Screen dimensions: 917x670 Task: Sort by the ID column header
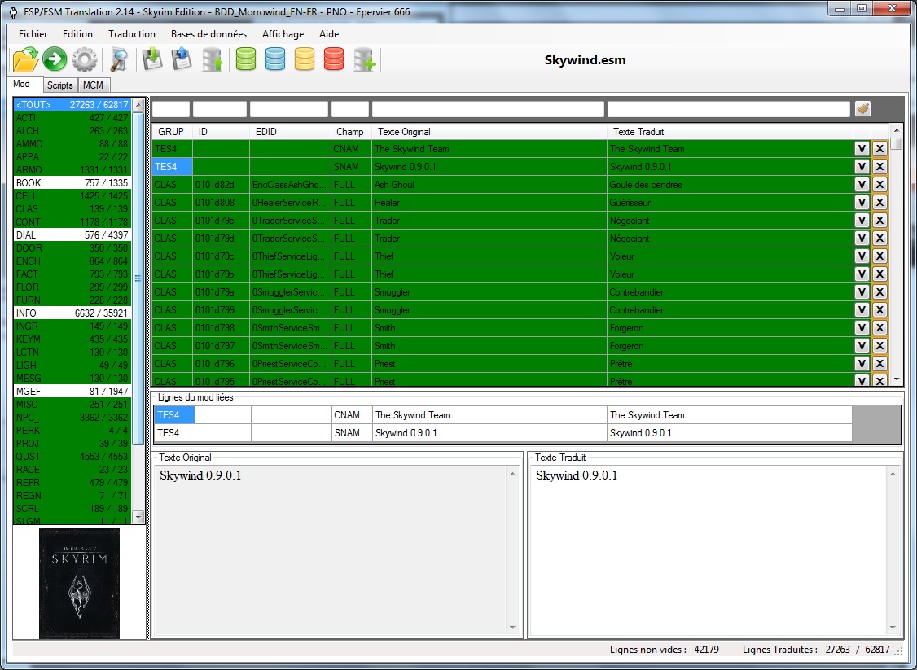222,132
